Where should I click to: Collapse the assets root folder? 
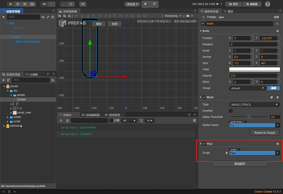[4, 86]
